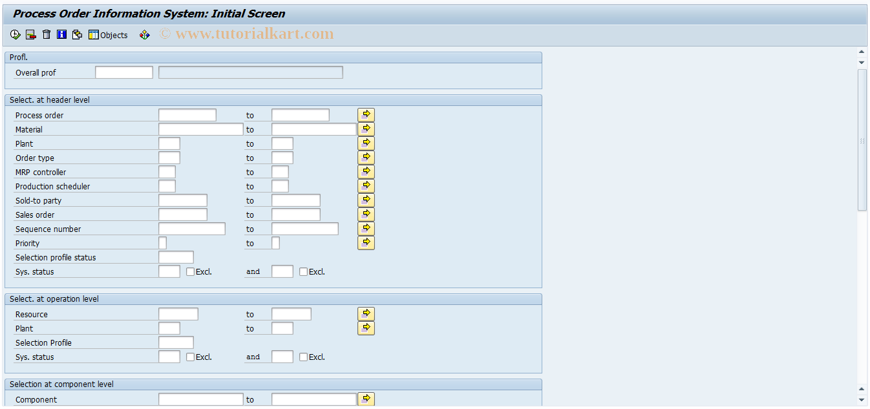This screenshot has height=409, width=870.
Task: Click the Component from field
Action: point(201,399)
